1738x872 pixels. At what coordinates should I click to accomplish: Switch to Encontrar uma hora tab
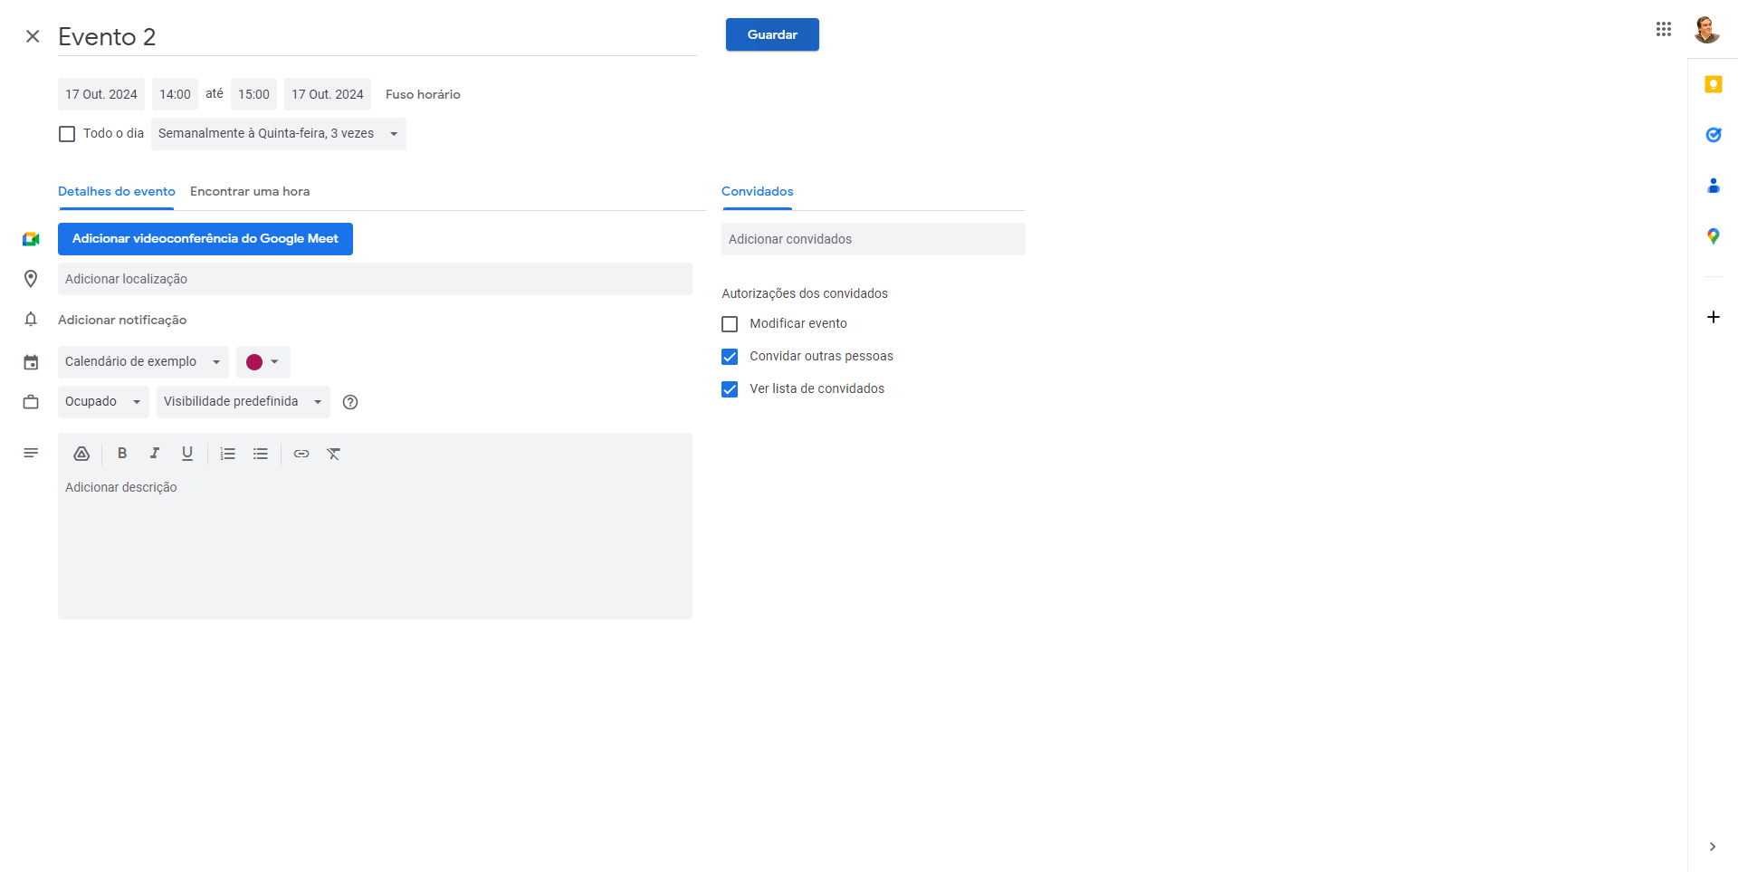[250, 191]
